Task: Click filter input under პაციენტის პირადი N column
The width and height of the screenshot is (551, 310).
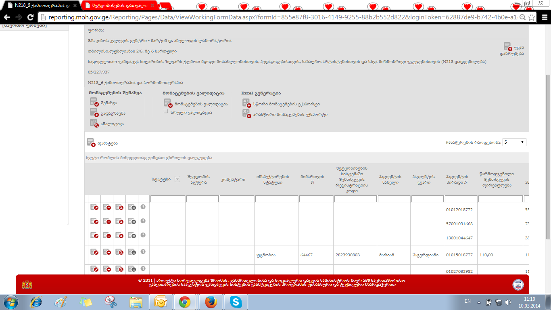Action: pos(461,199)
